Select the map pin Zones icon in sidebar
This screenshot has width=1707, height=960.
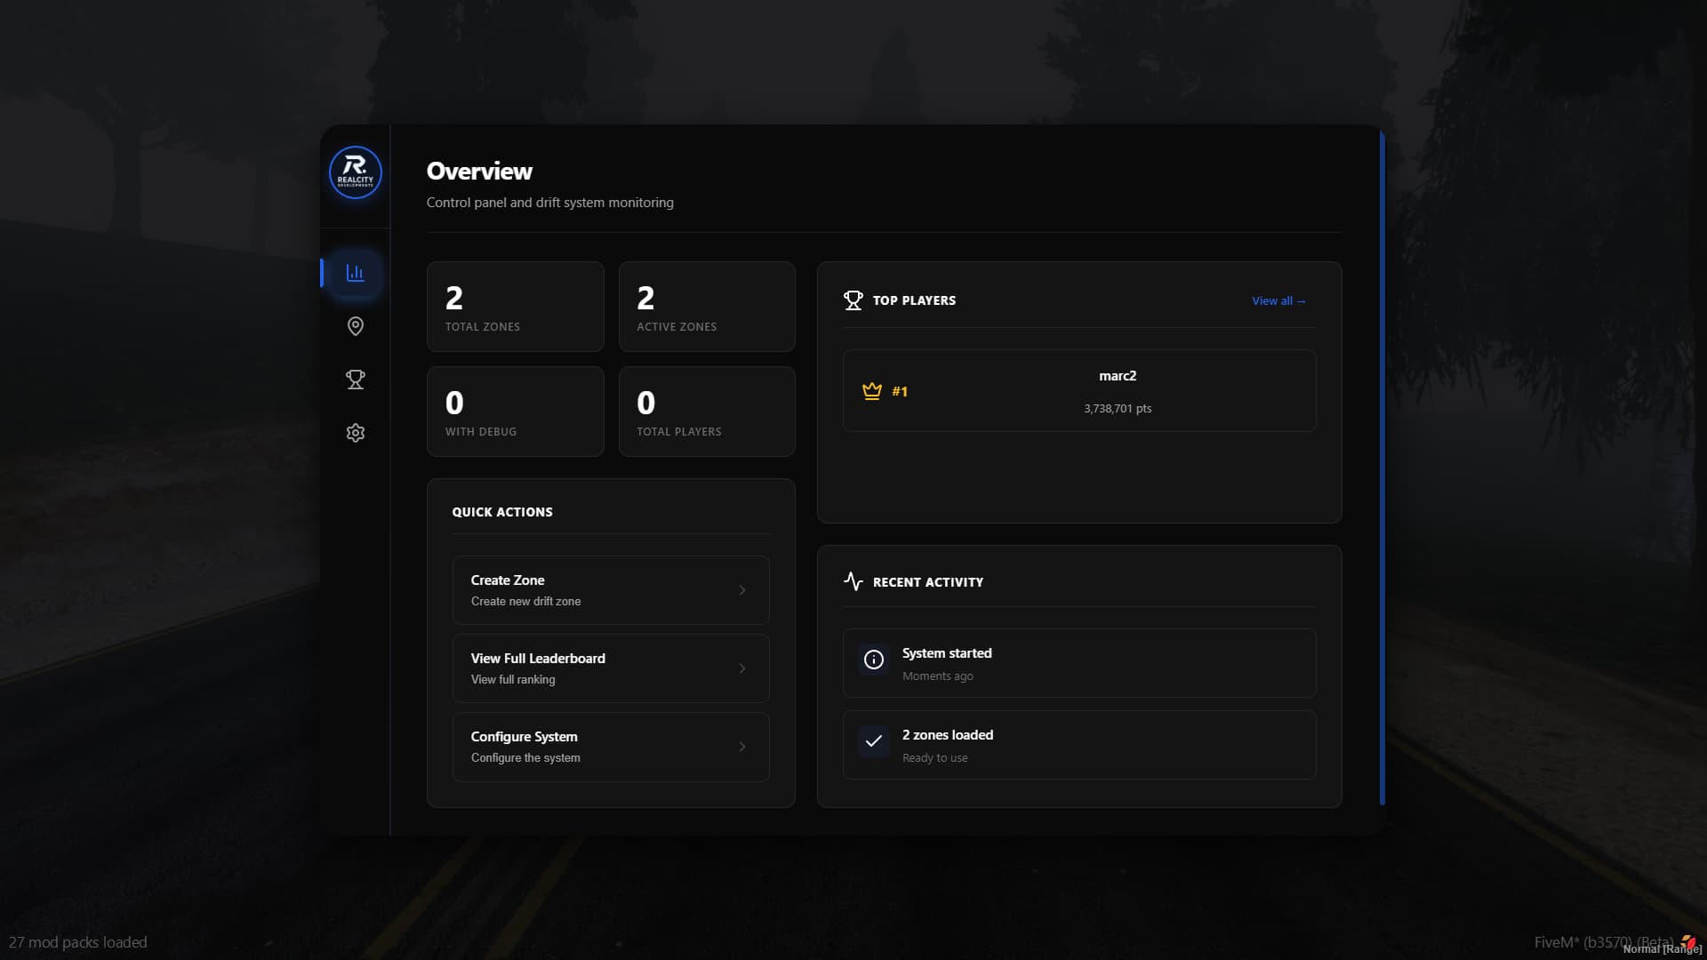pyautogui.click(x=355, y=326)
